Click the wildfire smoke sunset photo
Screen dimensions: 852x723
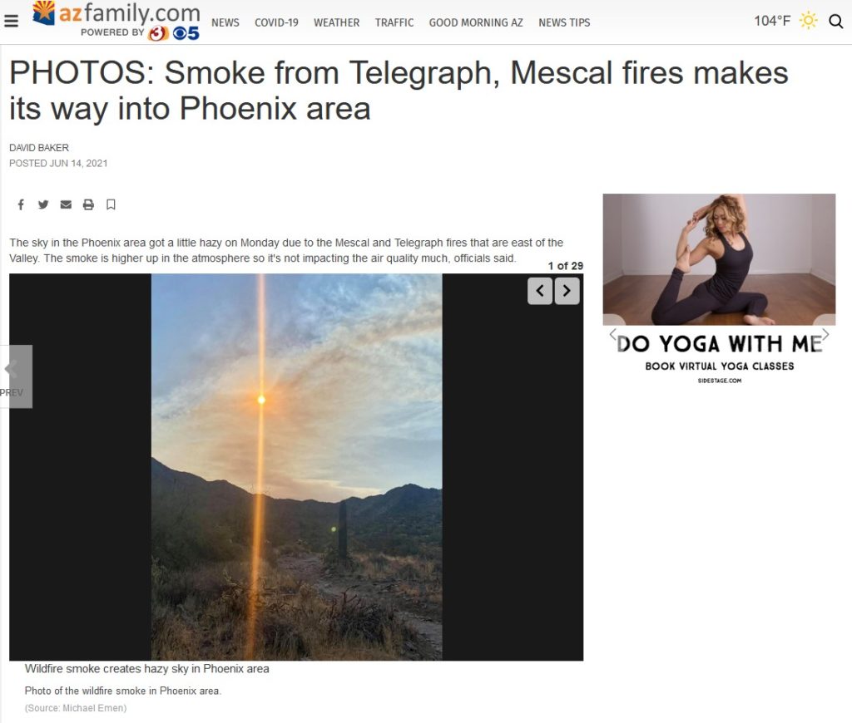click(297, 467)
